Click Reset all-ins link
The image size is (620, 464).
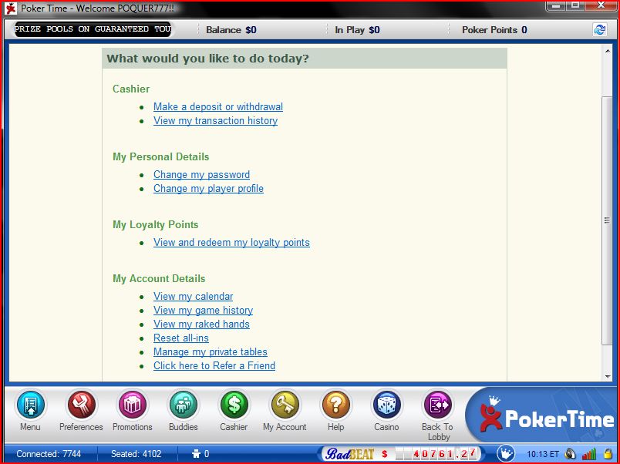pos(181,338)
